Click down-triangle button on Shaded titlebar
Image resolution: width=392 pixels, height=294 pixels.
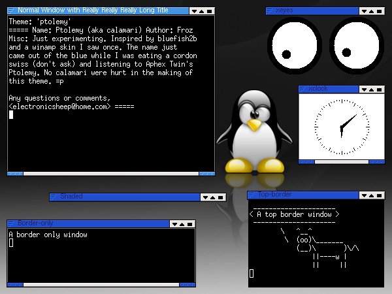point(206,197)
